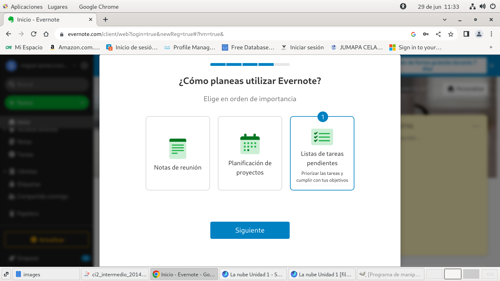Viewport: 500px width, 281px height.
Task: Open the Chrome profile avatar
Action: (x=479, y=34)
